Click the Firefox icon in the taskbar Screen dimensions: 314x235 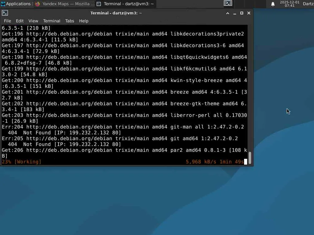[x=37, y=4]
